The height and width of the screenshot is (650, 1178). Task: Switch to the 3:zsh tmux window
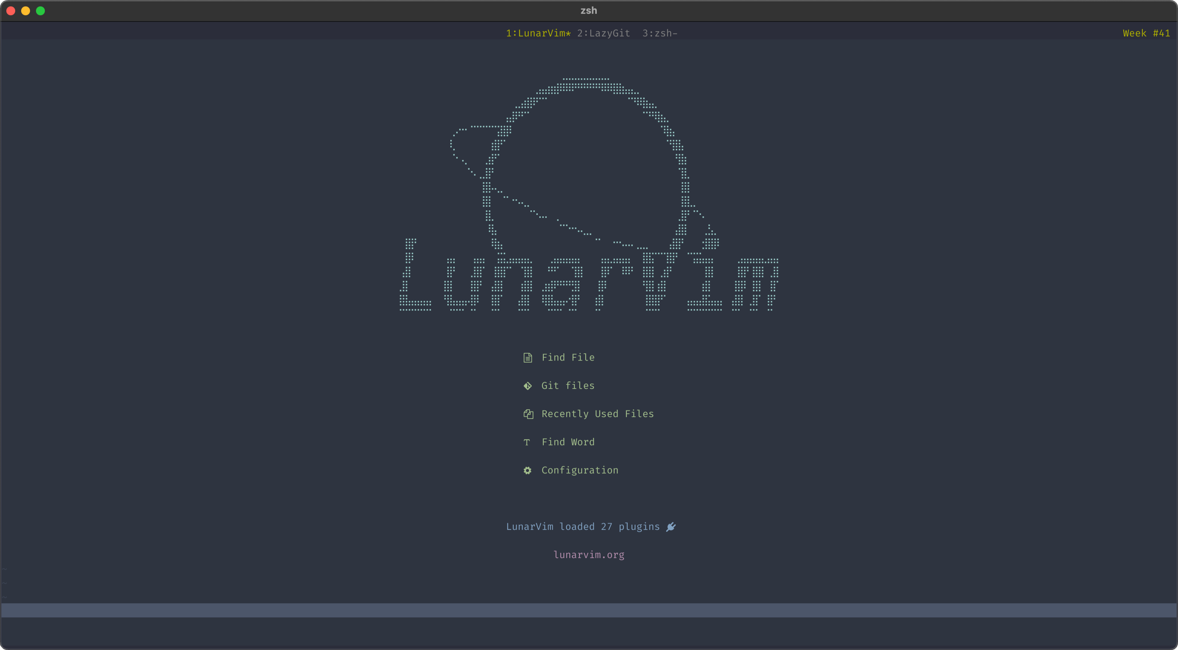click(659, 33)
